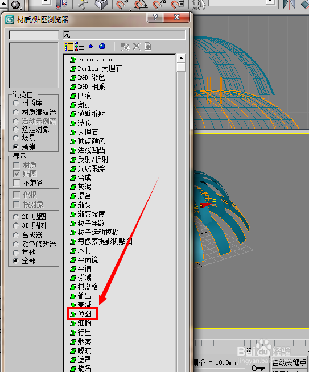Image resolution: width=309 pixels, height=372 pixels.
Task: Switch browser to View List + Icons mode
Action: pyautogui.click(x=80, y=47)
